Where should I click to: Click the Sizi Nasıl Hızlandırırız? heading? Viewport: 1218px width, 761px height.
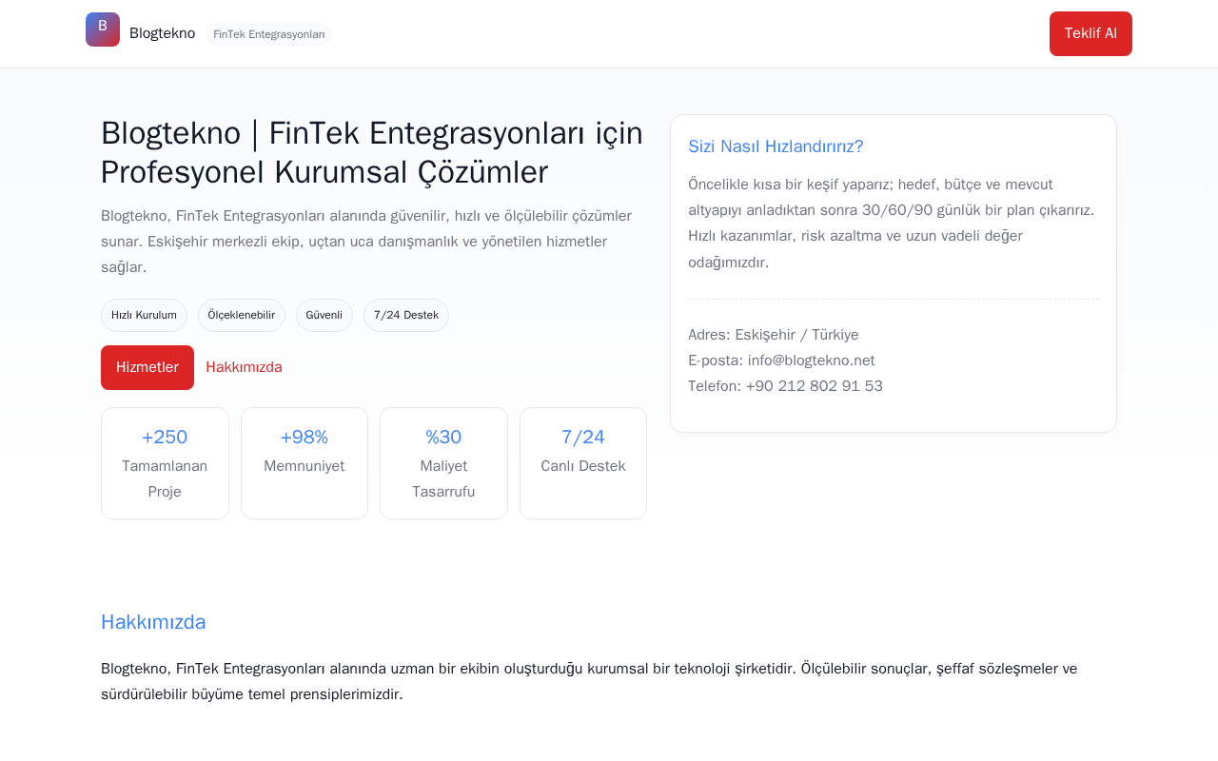776,146
